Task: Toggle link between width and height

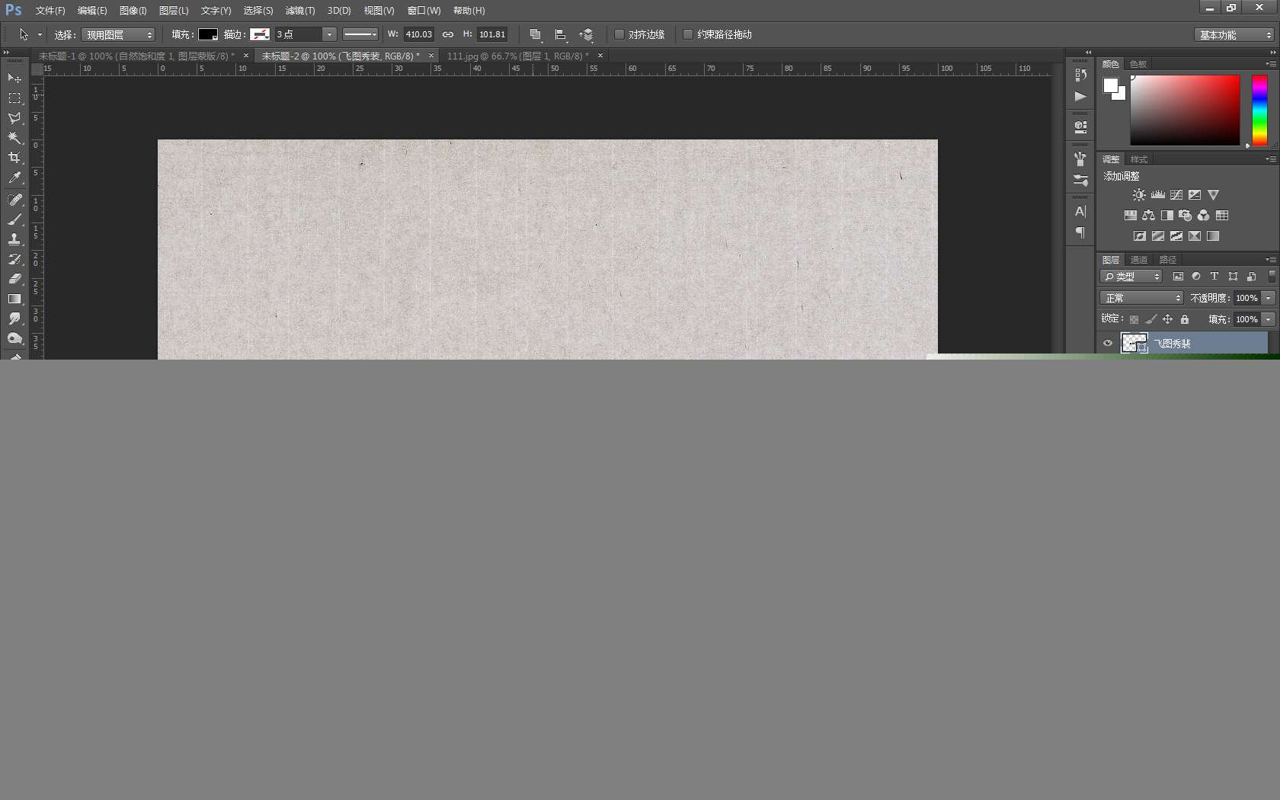Action: click(x=448, y=34)
